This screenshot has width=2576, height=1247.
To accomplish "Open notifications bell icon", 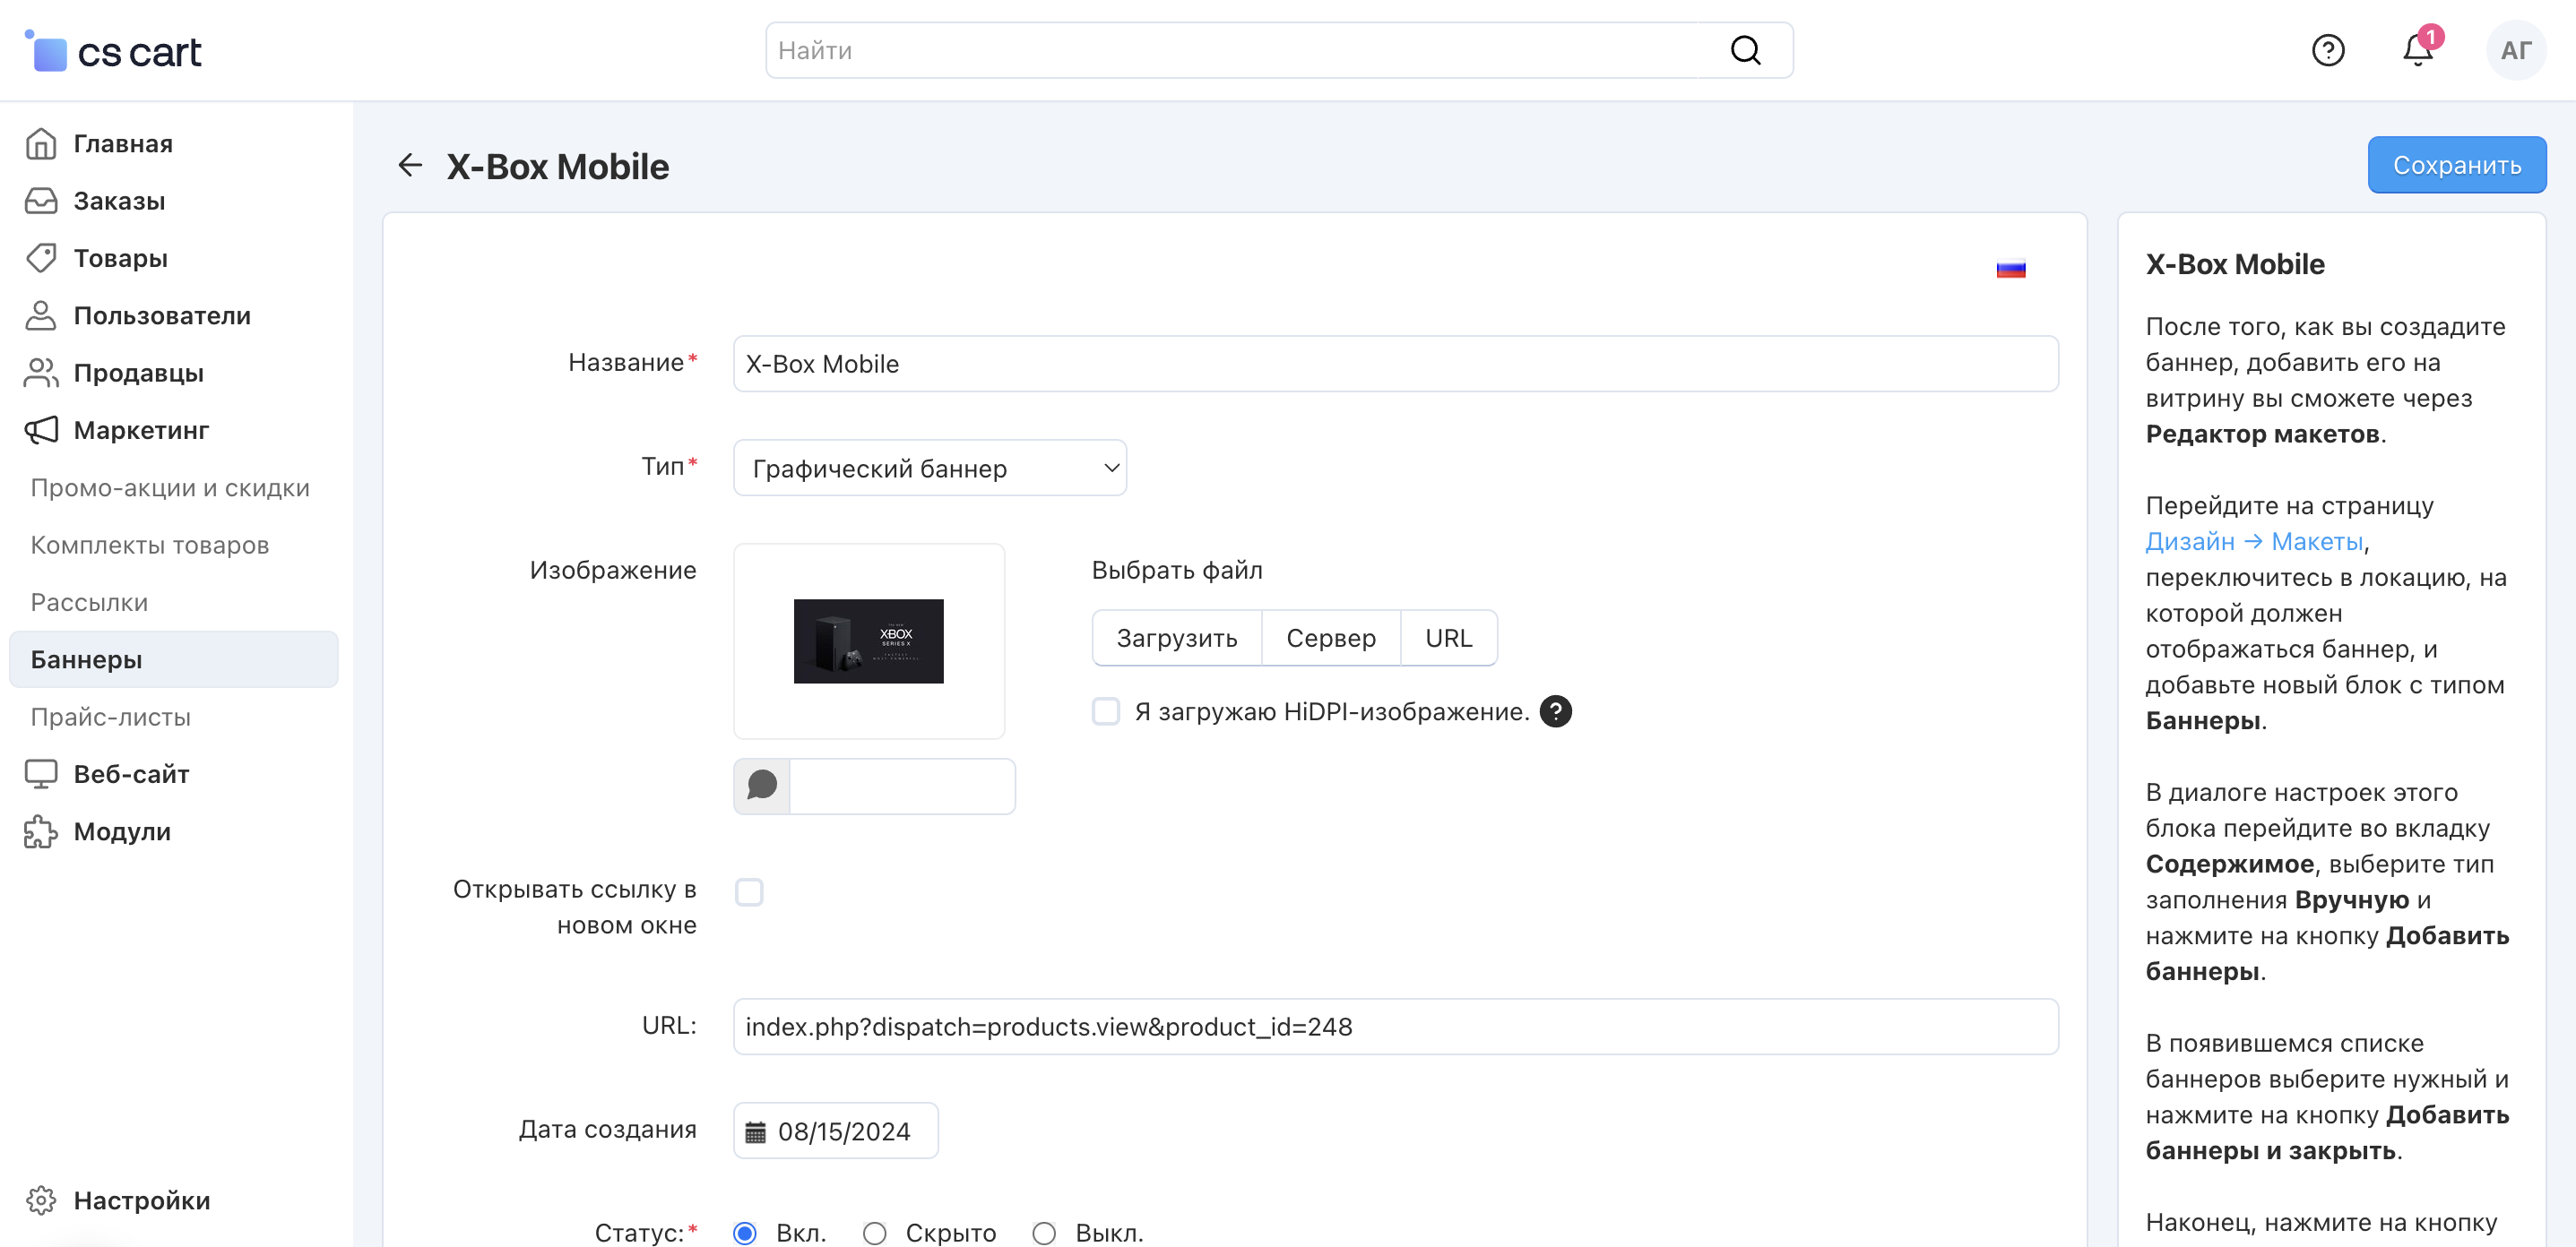I will pyautogui.click(x=2417, y=50).
